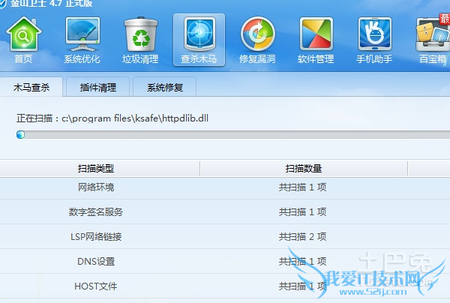Open the 百宝箱 toolbox icon
450x303 pixels.
pyautogui.click(x=433, y=40)
